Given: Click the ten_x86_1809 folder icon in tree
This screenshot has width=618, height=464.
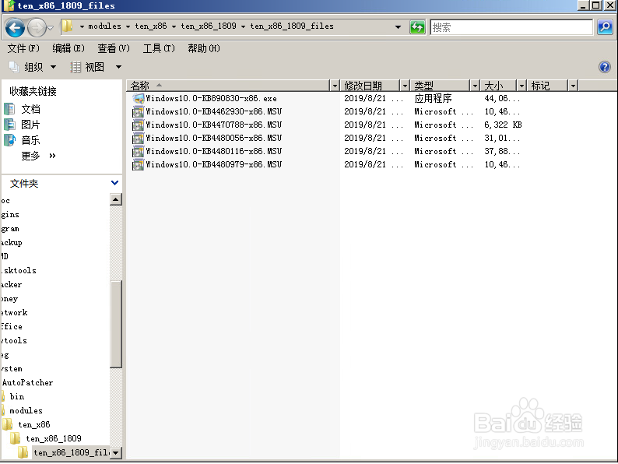Looking at the screenshot, I should point(16,438).
